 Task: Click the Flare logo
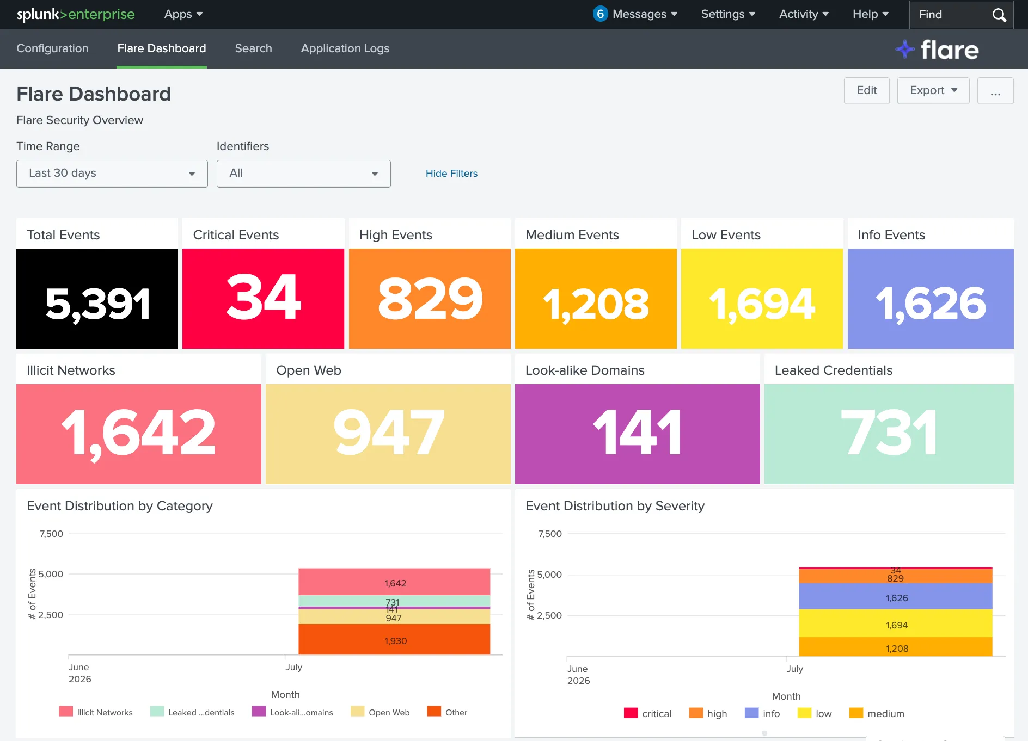[937, 50]
